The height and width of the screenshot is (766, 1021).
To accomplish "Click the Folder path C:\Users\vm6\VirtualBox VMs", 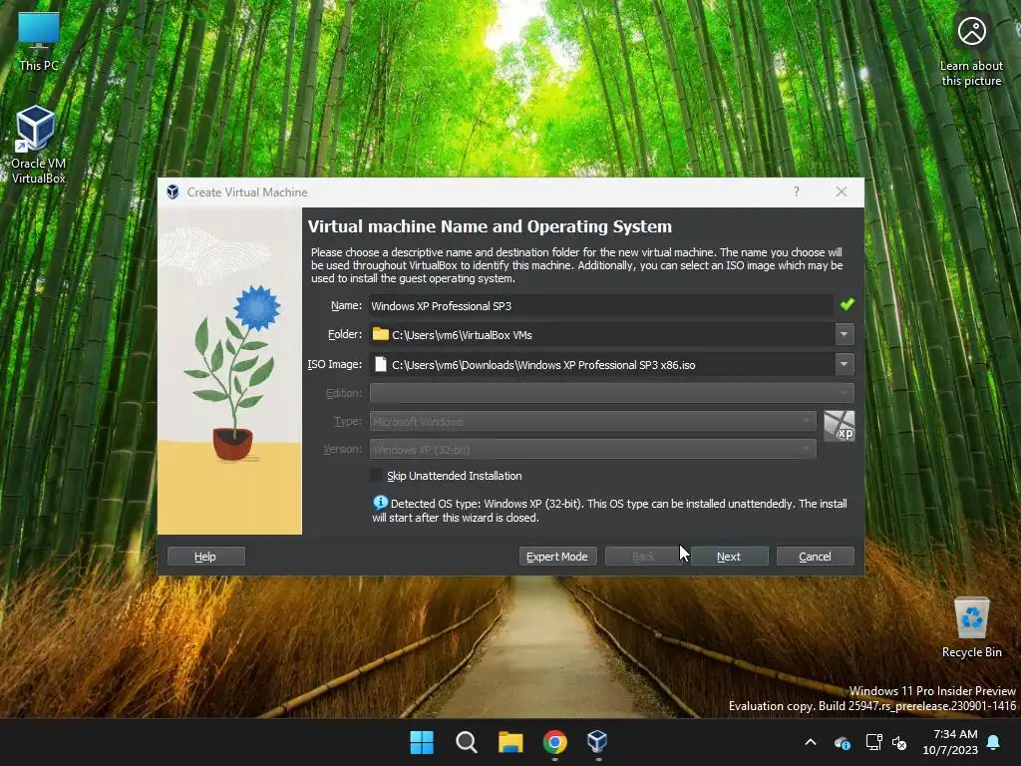I will point(462,335).
